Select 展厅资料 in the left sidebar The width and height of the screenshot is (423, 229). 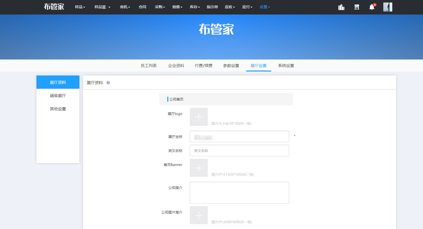(x=58, y=82)
